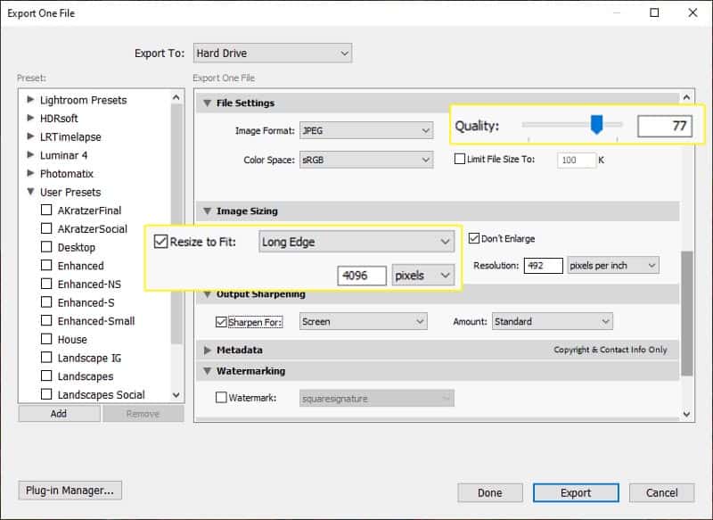Check the Enhanced-Small preset box
713x520 pixels.
tap(46, 320)
